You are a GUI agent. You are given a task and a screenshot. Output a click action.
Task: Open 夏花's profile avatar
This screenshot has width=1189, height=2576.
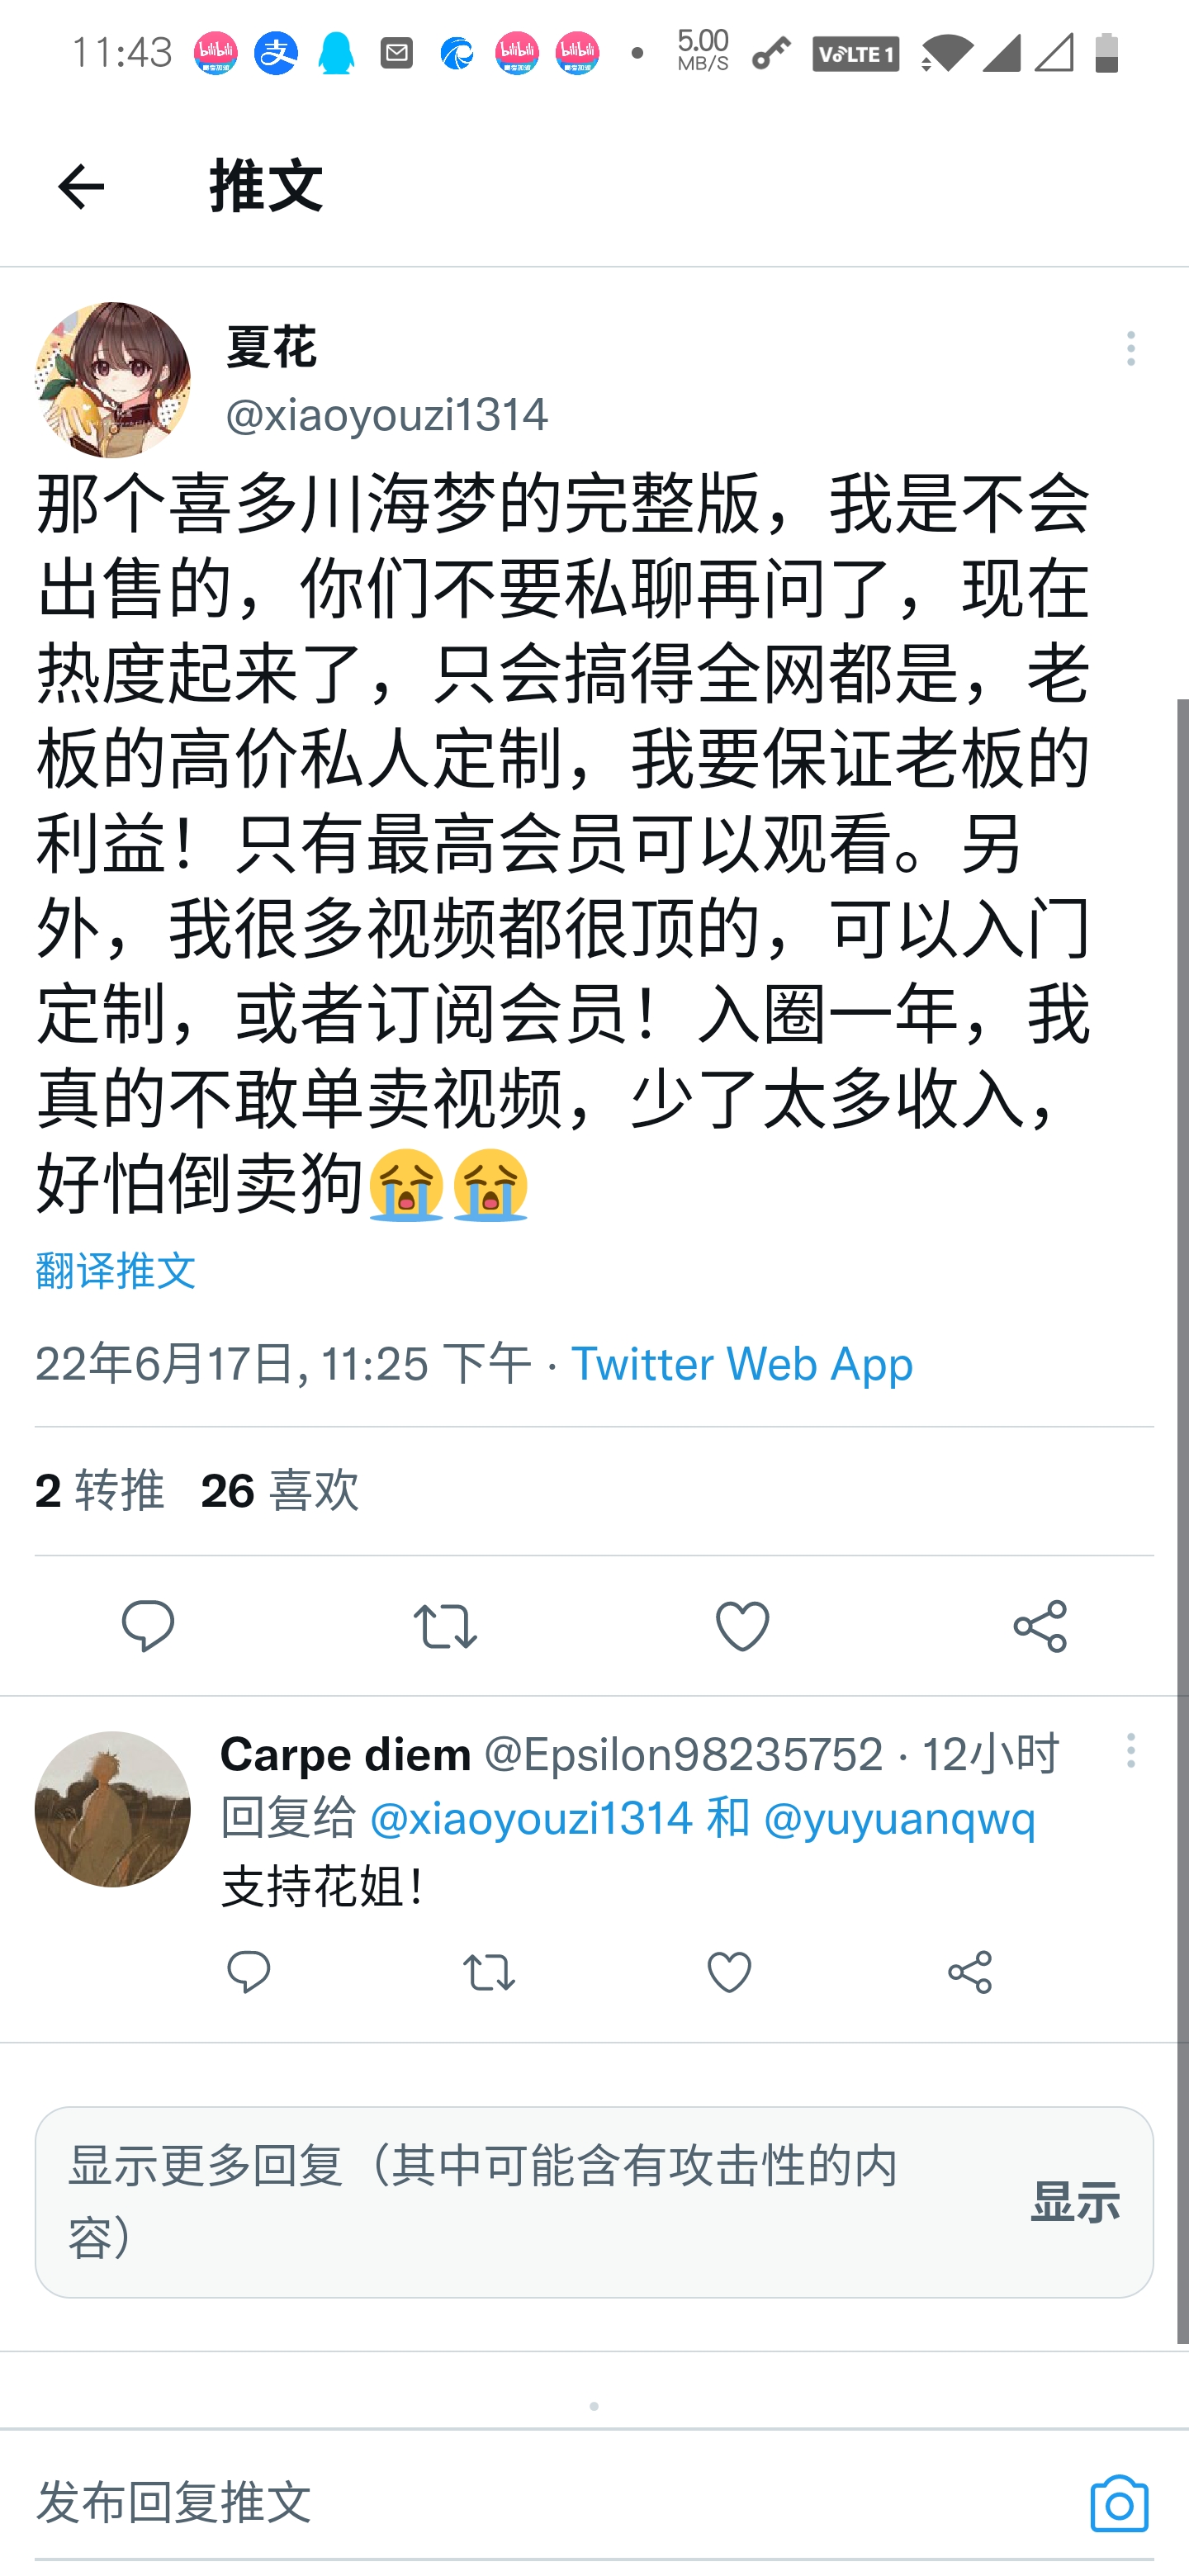tap(113, 380)
